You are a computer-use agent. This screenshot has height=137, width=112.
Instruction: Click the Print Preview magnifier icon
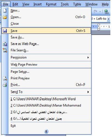[x=5, y=78]
